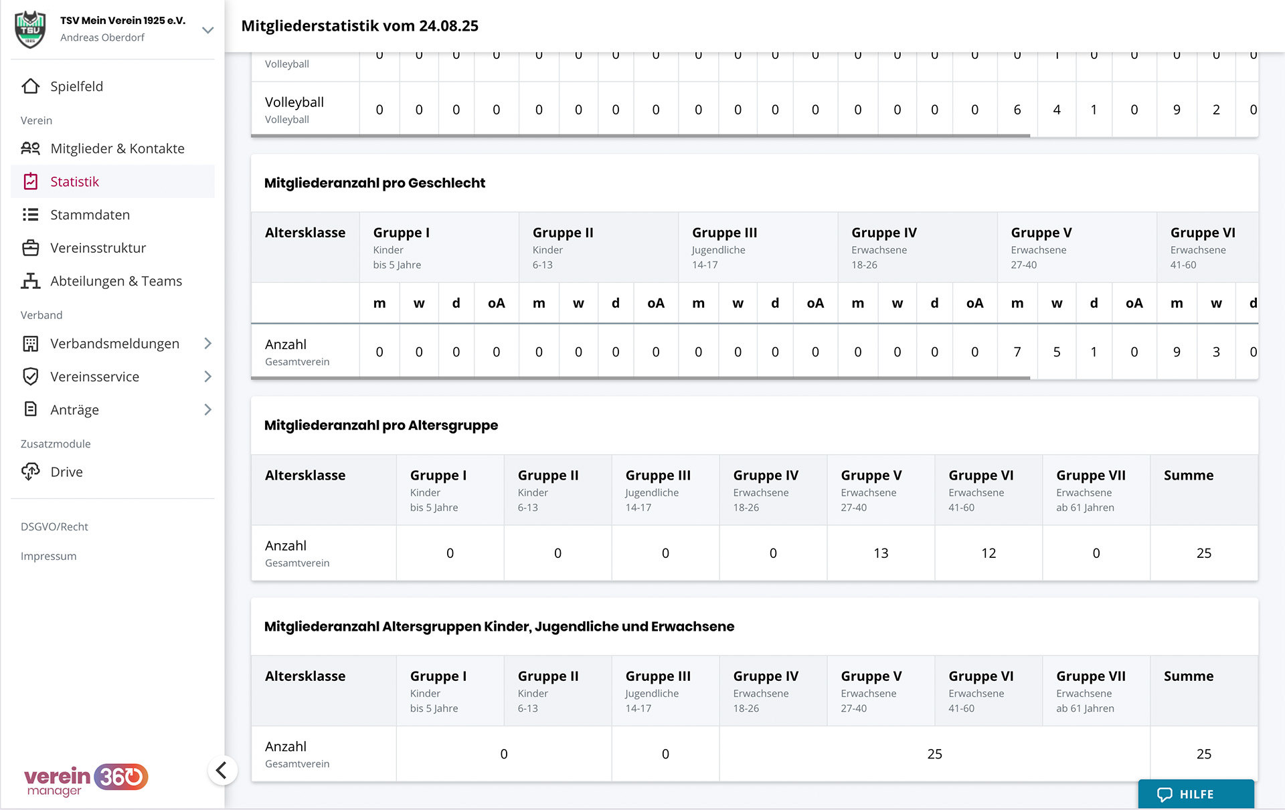Screen dimensions: 1285x810
Task: Click the Mitglieder & Kontakte people icon
Action: [x=31, y=148]
